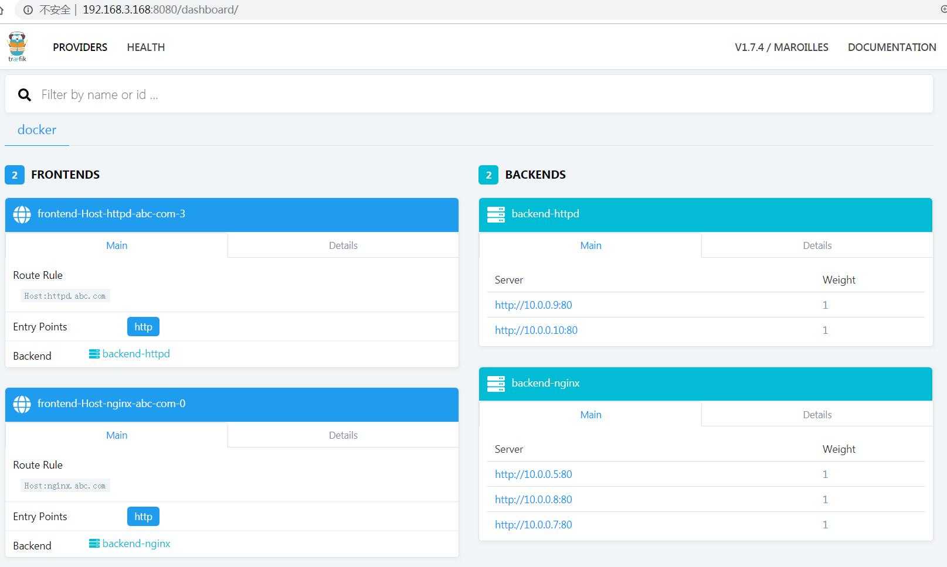The width and height of the screenshot is (947, 567).
Task: Click Server column header in backend-nginx
Action: [508, 449]
